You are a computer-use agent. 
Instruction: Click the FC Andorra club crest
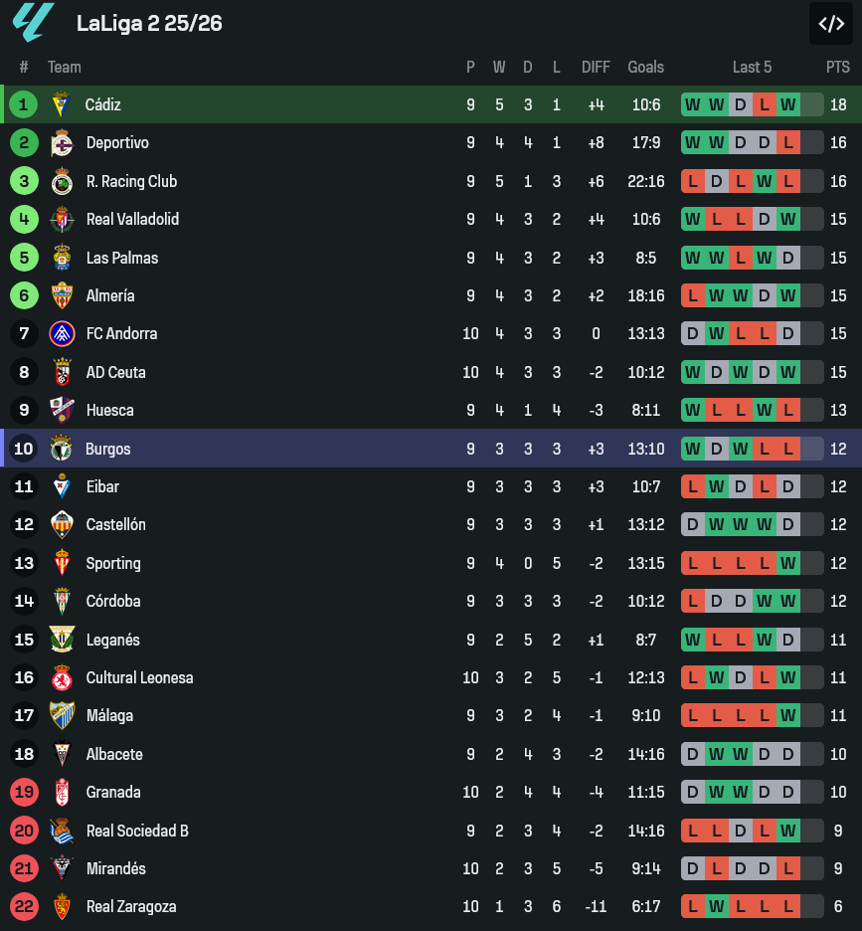(62, 334)
